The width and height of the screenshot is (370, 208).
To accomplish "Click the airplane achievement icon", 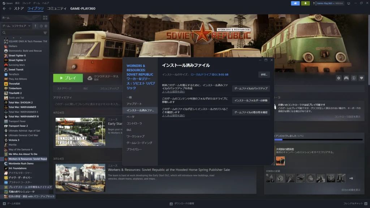I will tap(300, 178).
